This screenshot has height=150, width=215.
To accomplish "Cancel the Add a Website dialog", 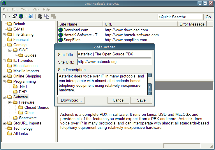I will coord(118,100).
